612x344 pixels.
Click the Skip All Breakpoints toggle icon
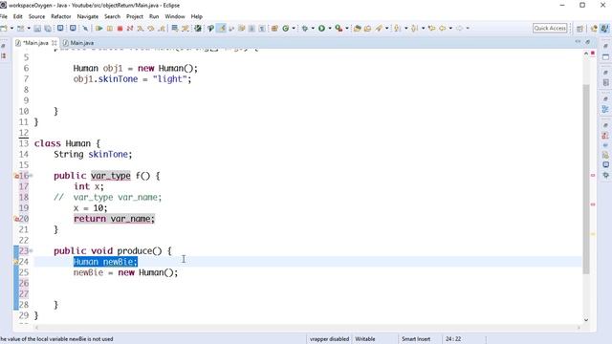point(85,28)
